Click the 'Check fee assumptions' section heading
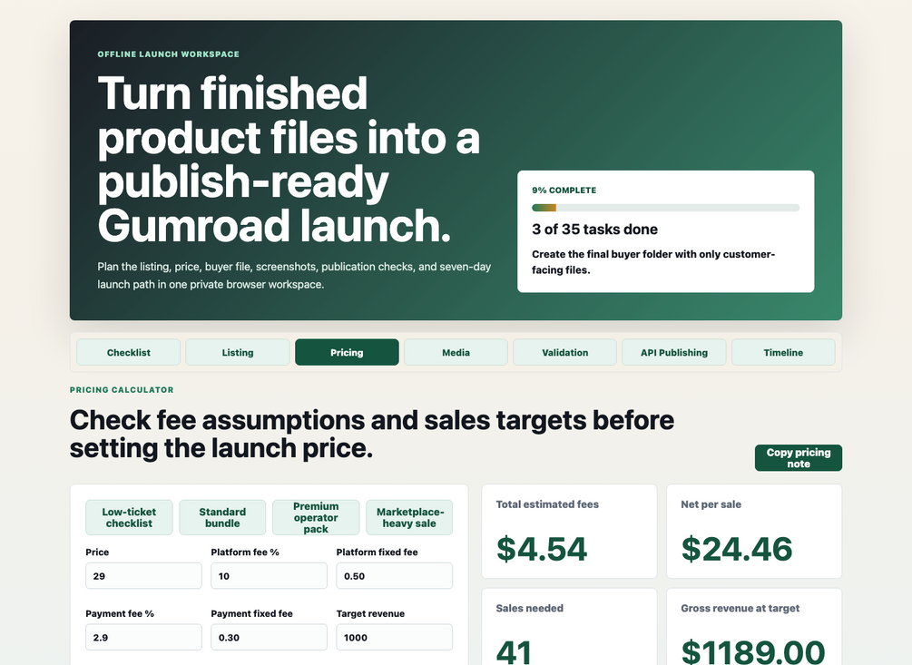The height and width of the screenshot is (665, 912). (372, 434)
